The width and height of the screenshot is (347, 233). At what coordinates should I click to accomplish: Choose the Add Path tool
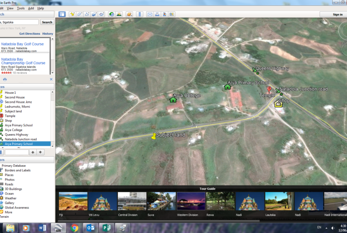click(x=87, y=14)
